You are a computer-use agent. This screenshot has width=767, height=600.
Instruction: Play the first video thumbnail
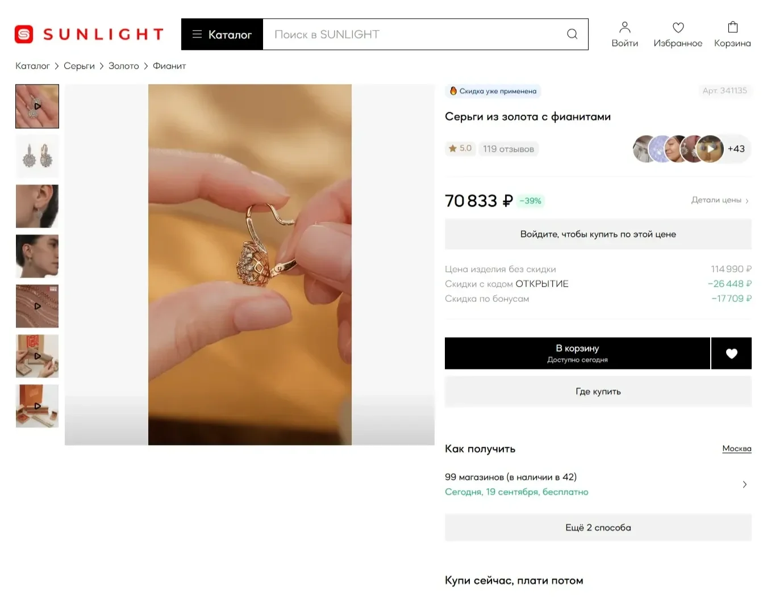pos(37,106)
